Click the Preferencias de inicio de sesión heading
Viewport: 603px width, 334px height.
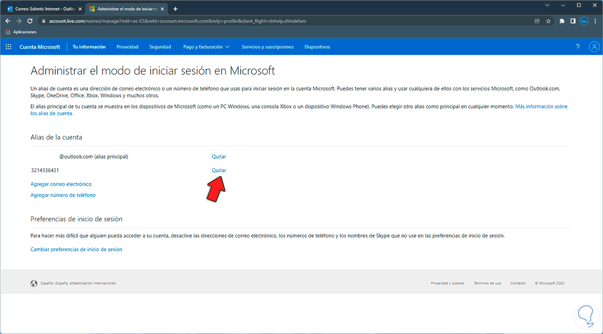pyautogui.click(x=76, y=219)
